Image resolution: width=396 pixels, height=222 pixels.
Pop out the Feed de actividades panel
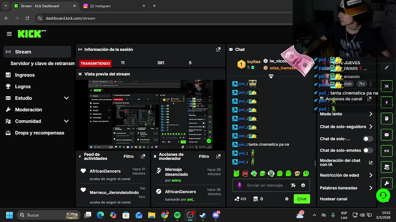(x=143, y=156)
